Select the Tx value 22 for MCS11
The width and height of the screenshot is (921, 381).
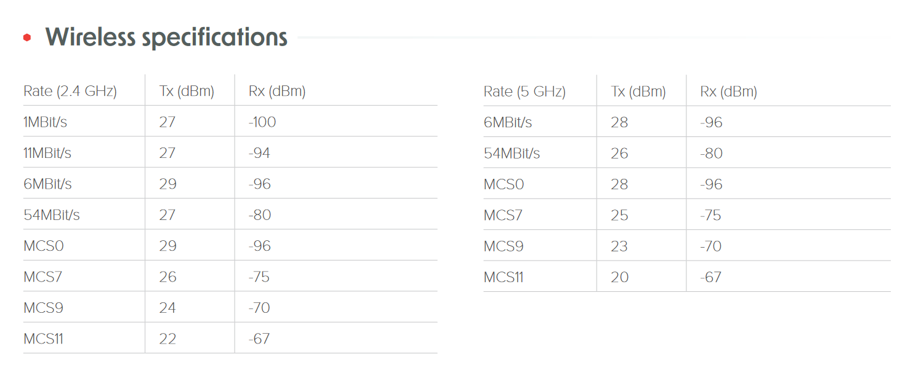point(167,339)
